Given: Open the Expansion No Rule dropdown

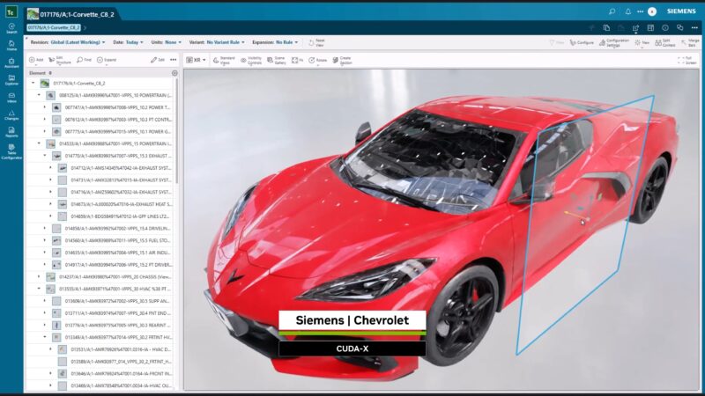Looking at the screenshot, I should pos(275,42).
